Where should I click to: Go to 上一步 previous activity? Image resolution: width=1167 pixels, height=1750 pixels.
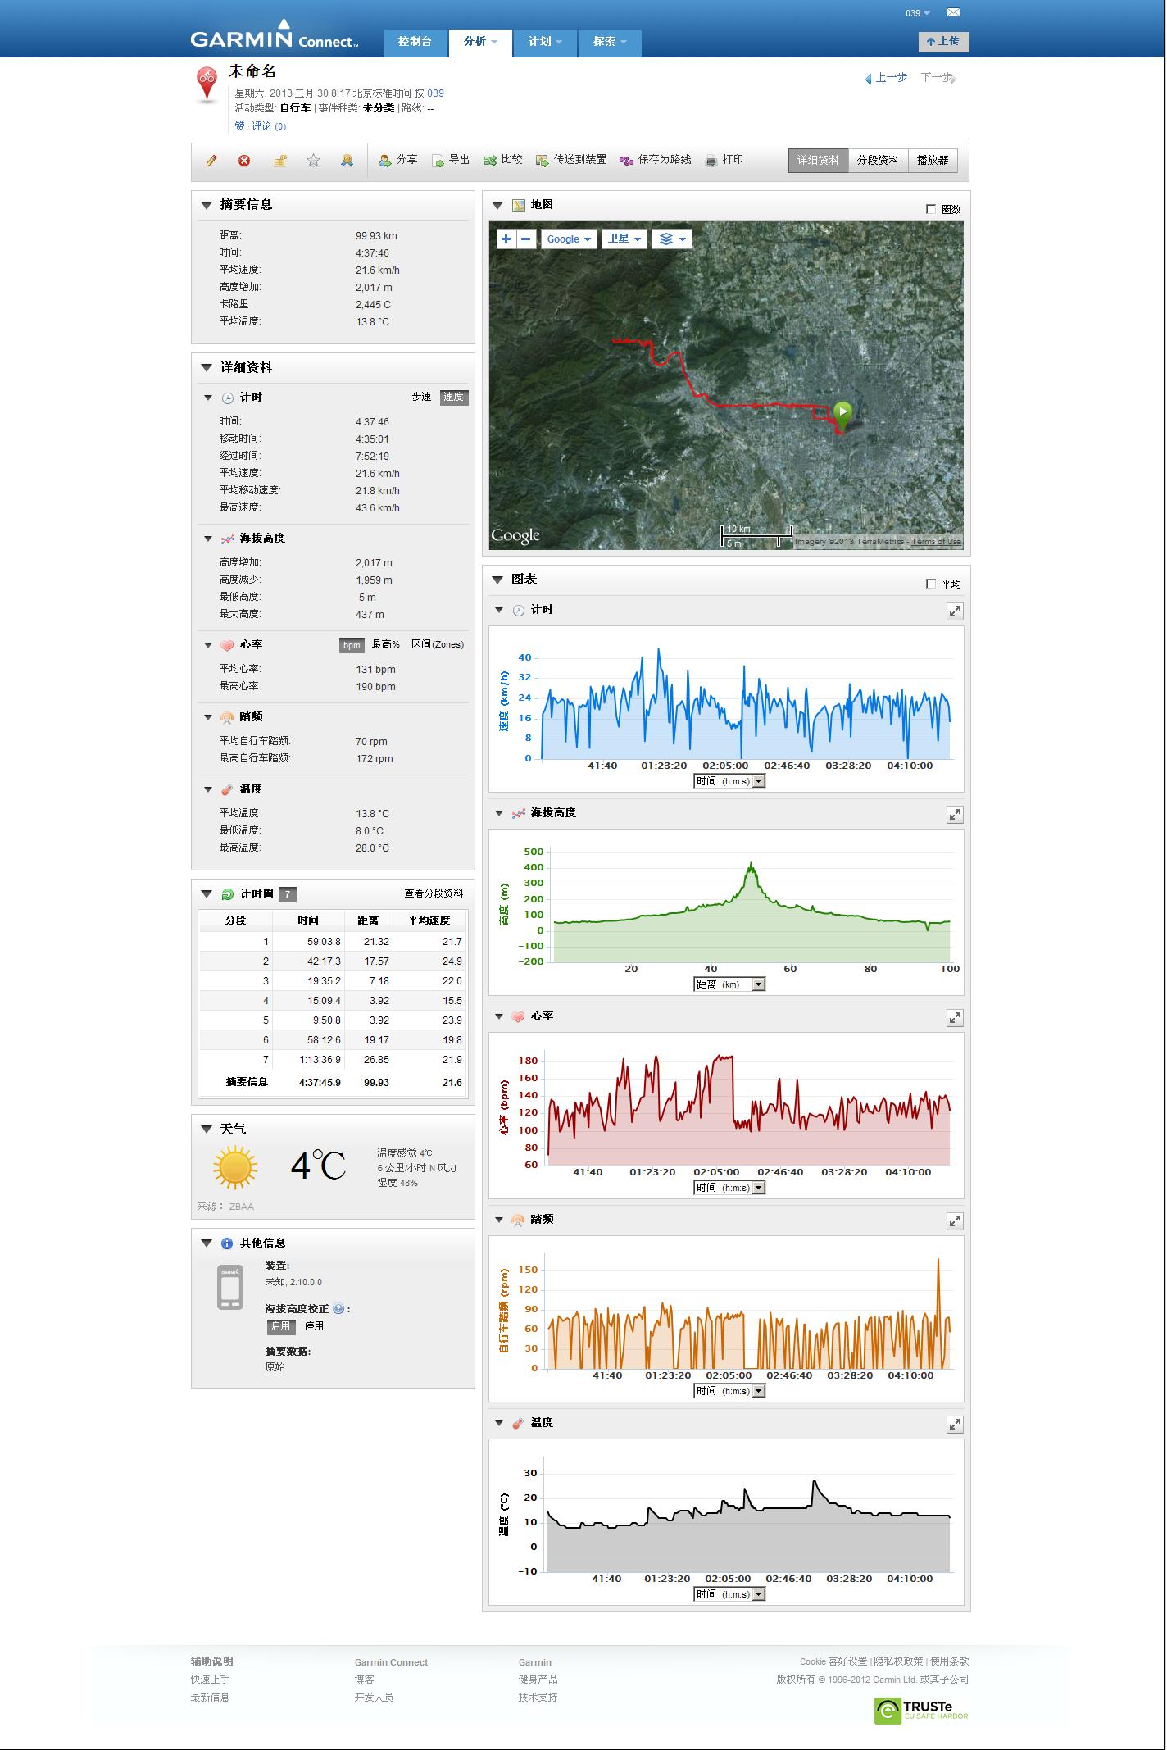tap(887, 78)
